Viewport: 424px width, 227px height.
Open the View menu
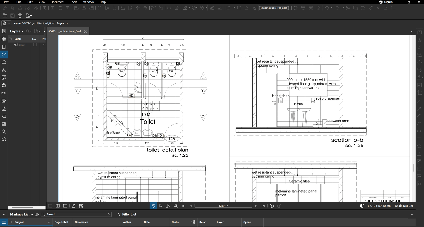pyautogui.click(x=42, y=2)
